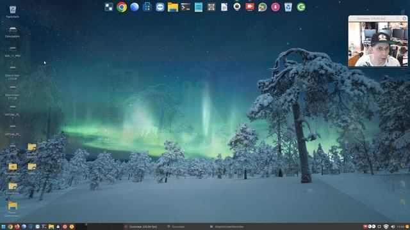Screen dimensions: 410x230
Task: Open the blue globe browser in bottom taskbar
Action: [x=24, y=227]
